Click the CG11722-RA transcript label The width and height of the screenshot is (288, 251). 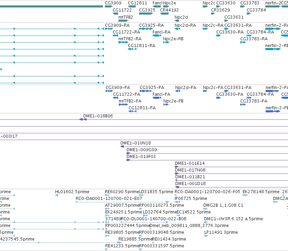click(126, 32)
